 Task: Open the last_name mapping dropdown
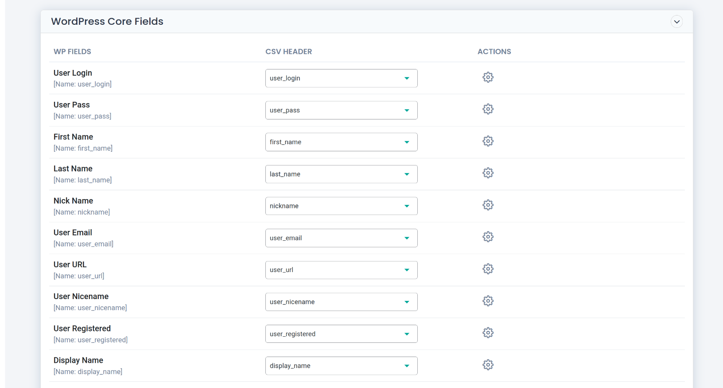341,174
